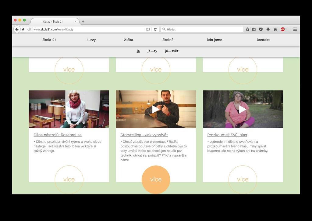Viewport: 312px width, 221px height.
Task: Open the Adblock Plus dropdown arrow
Action: click(286, 29)
